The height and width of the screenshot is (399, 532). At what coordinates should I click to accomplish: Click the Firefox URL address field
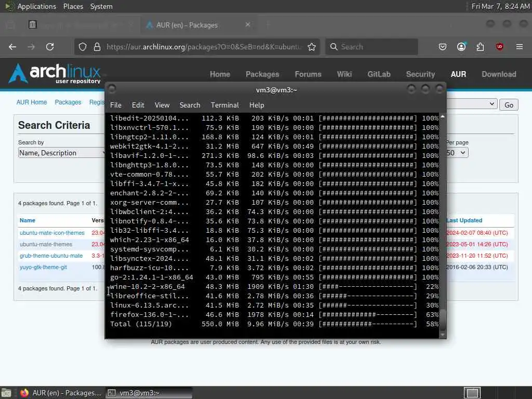click(x=204, y=47)
